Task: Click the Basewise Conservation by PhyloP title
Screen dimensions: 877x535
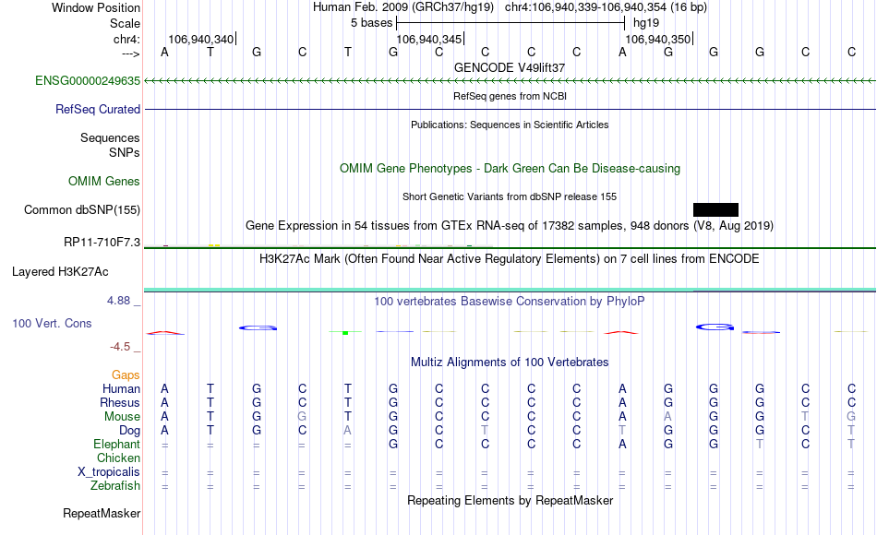Action: [510, 302]
